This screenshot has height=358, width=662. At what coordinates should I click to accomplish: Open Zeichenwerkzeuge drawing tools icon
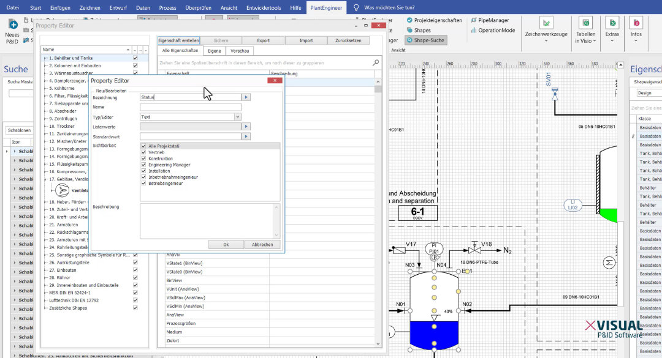point(546,23)
